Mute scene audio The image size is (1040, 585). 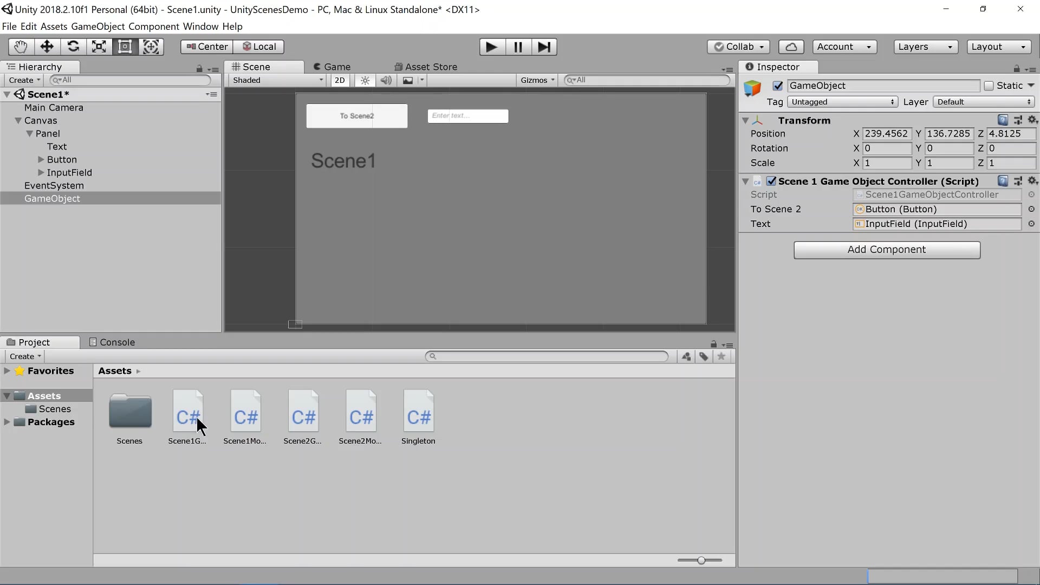pyautogui.click(x=386, y=80)
